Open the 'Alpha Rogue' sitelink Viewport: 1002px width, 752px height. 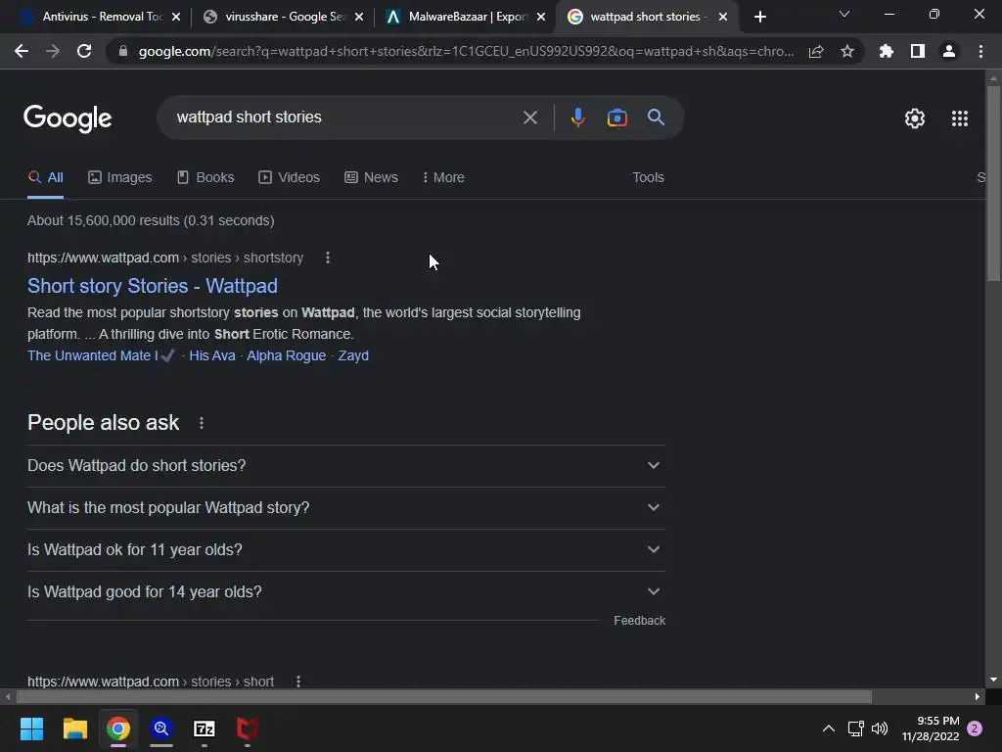click(287, 355)
